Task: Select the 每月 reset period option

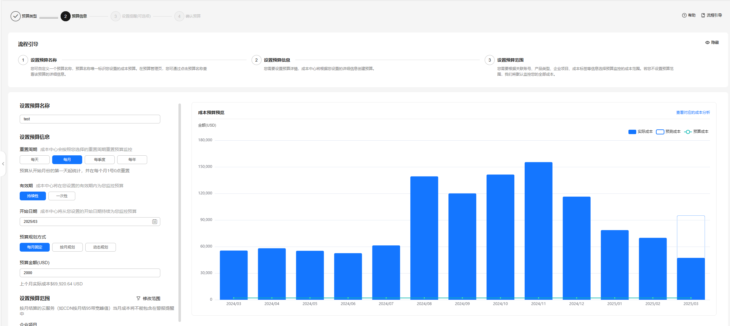Action: pyautogui.click(x=67, y=160)
